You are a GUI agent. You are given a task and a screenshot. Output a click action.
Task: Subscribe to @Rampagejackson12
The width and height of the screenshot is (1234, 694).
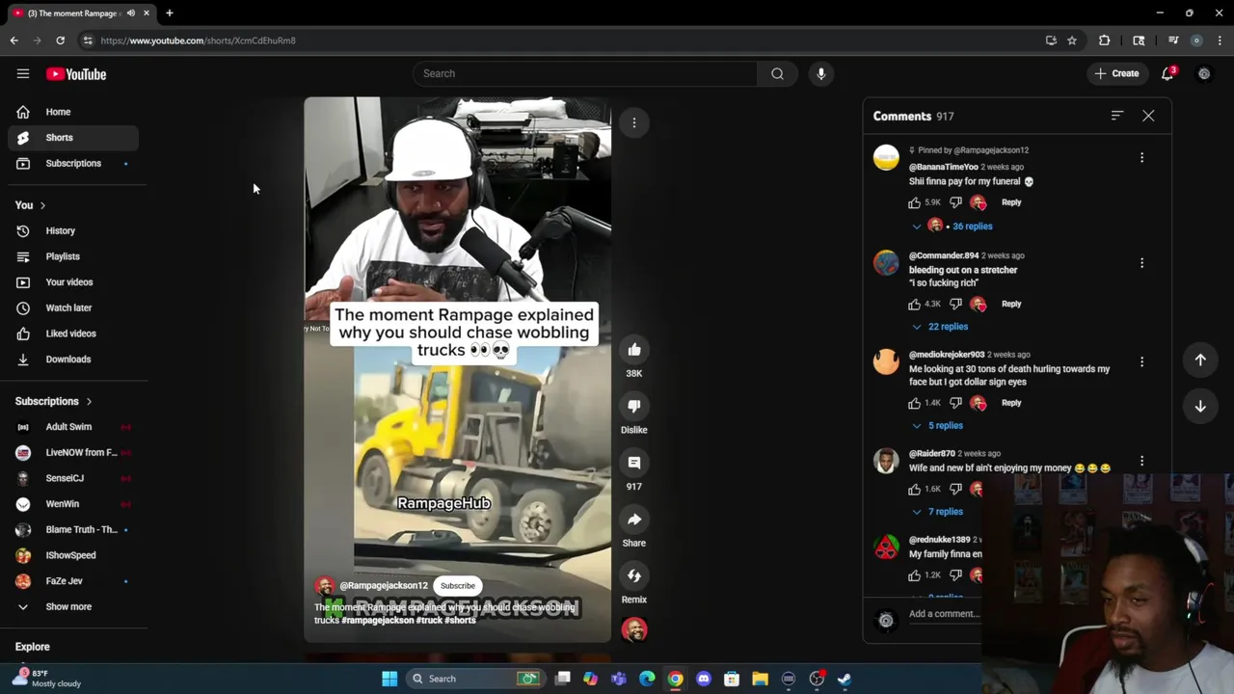(x=458, y=585)
